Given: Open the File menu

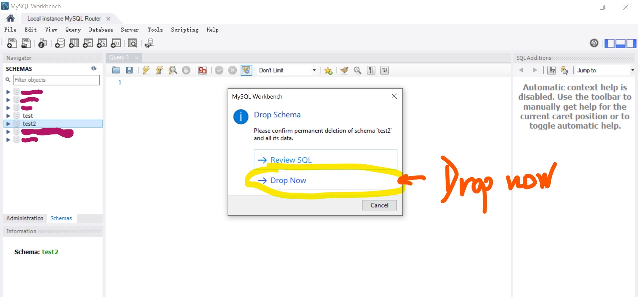Looking at the screenshot, I should tap(10, 30).
